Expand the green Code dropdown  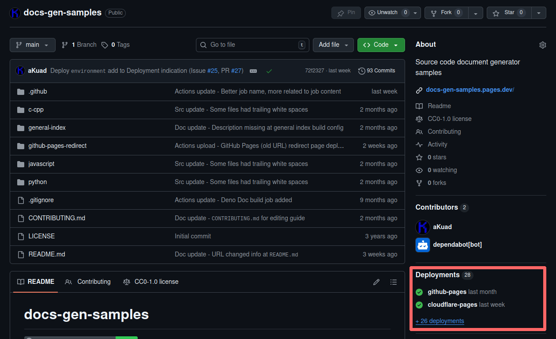(394, 45)
